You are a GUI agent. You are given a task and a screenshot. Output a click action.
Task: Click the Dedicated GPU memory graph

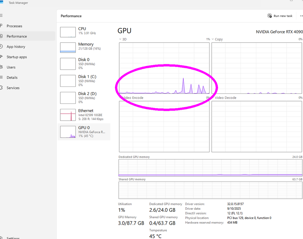210,168
